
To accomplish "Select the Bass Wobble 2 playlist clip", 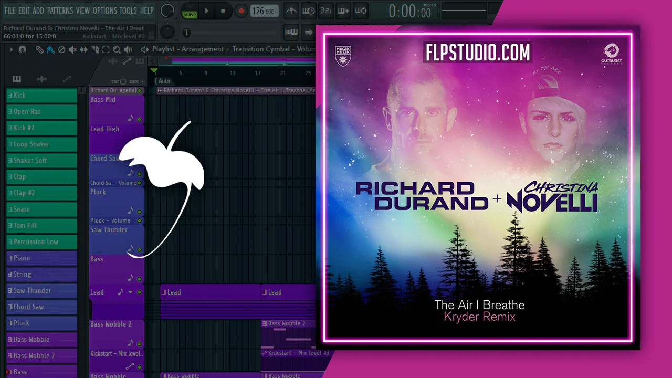I will [x=288, y=333].
